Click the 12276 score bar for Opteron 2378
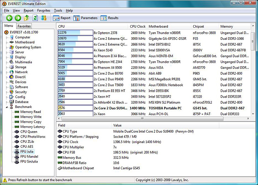The width and height of the screenshot is (258, 185). tap(75, 33)
